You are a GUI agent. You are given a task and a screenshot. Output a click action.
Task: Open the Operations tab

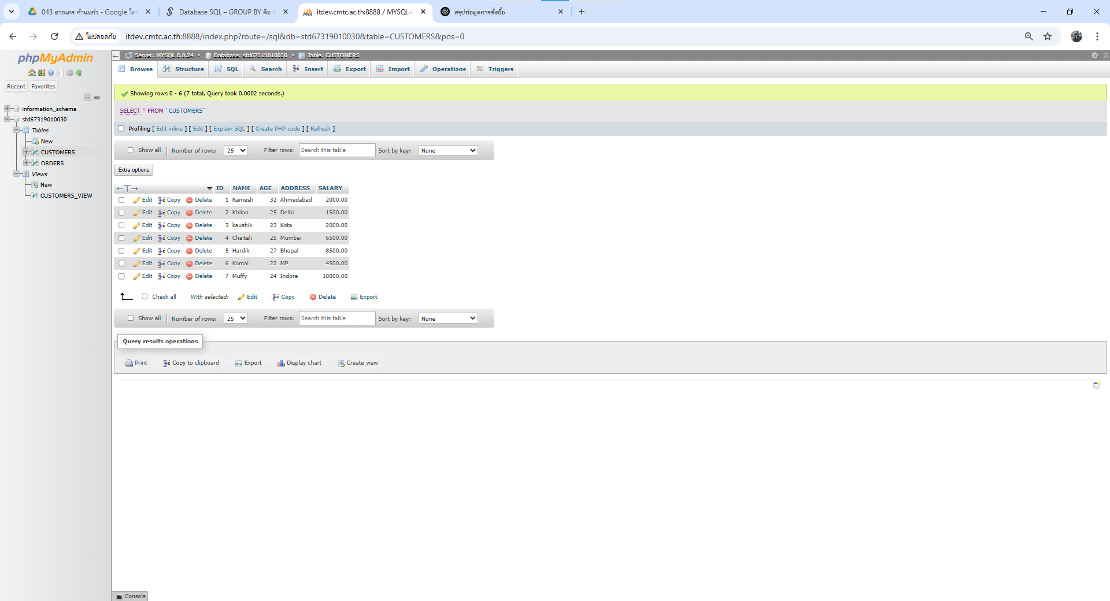(443, 69)
